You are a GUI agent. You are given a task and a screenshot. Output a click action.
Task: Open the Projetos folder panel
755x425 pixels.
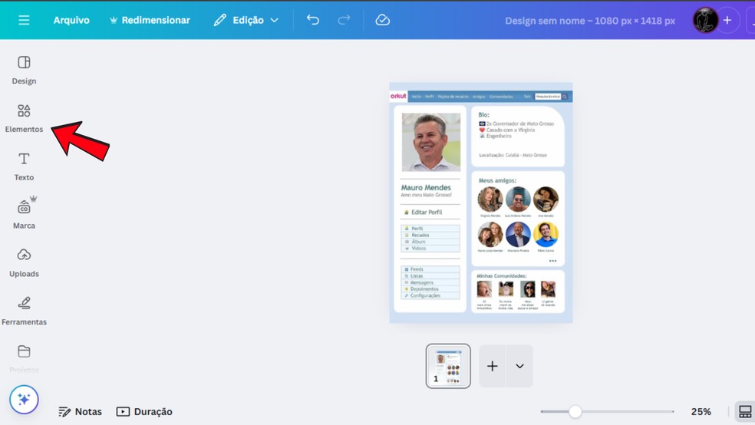pos(24,358)
